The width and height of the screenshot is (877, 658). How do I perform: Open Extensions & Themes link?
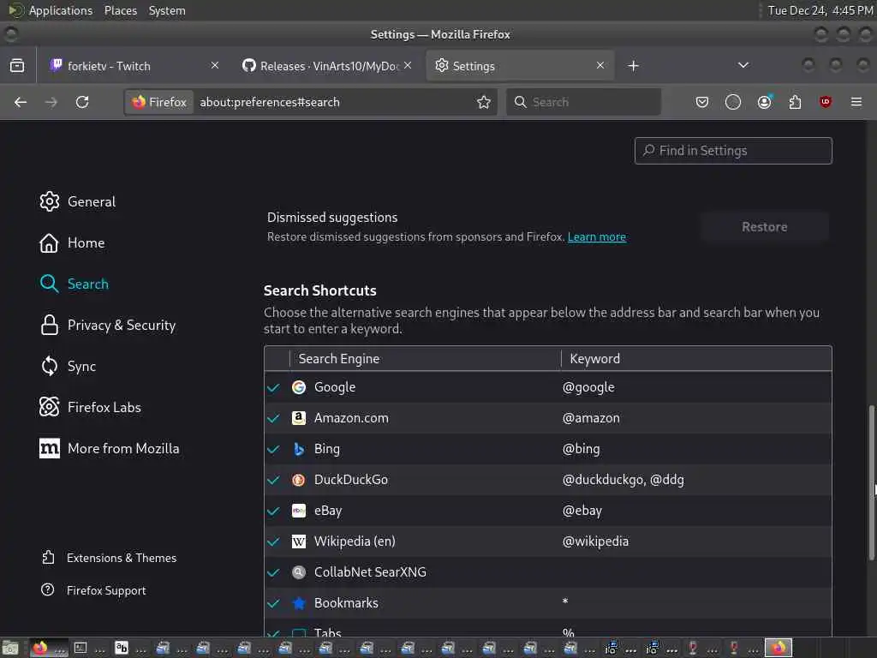tap(110, 558)
